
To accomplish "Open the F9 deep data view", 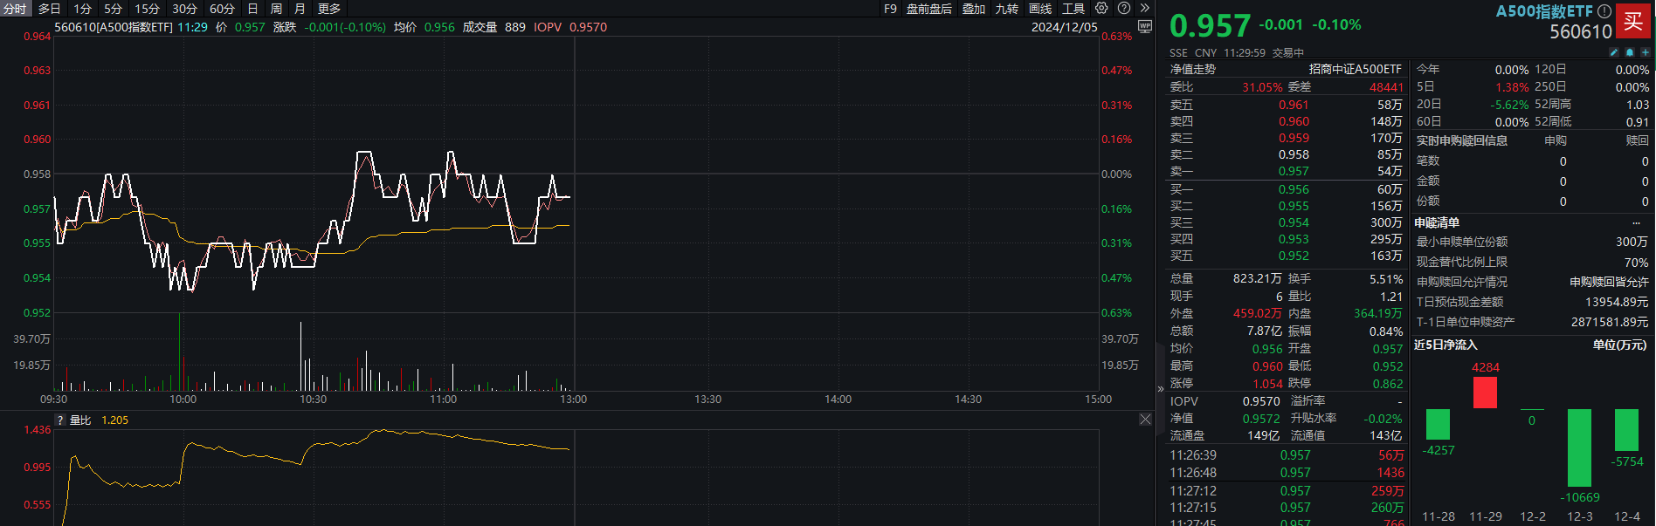I will coord(890,9).
